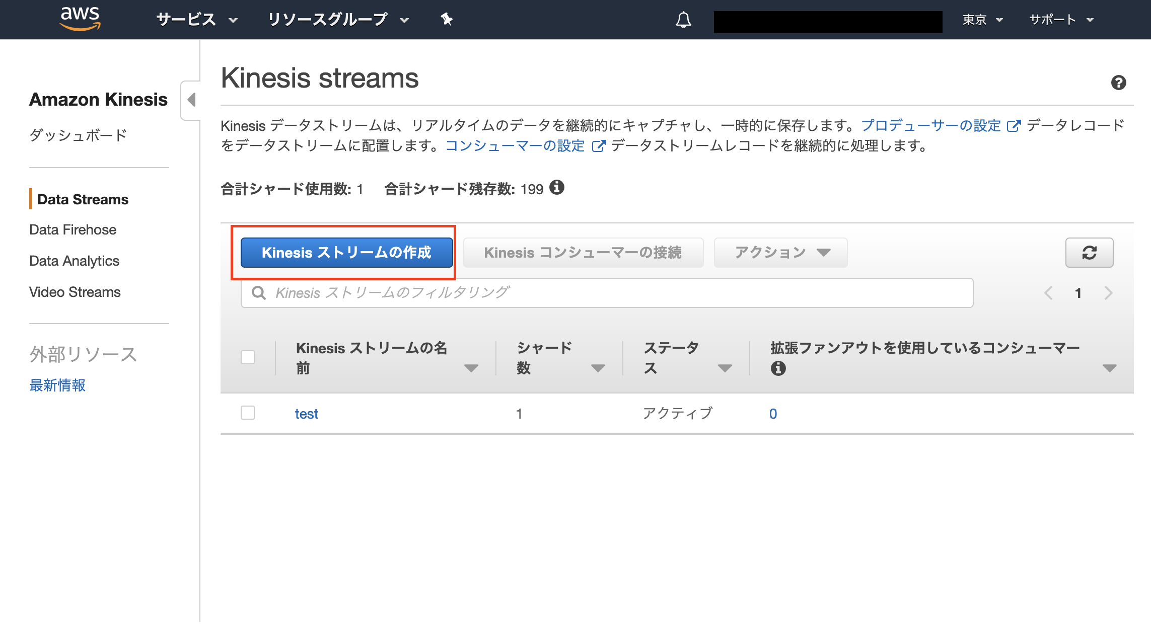
Task: Click the search magnifier in filter bar
Action: pos(259,292)
